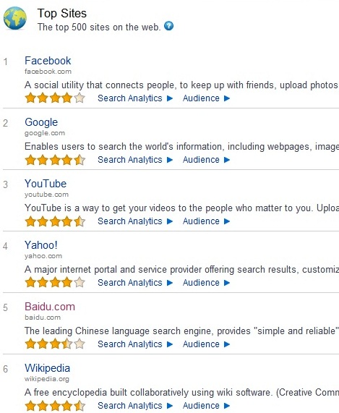Open the Wikipedia site link

click(x=48, y=368)
